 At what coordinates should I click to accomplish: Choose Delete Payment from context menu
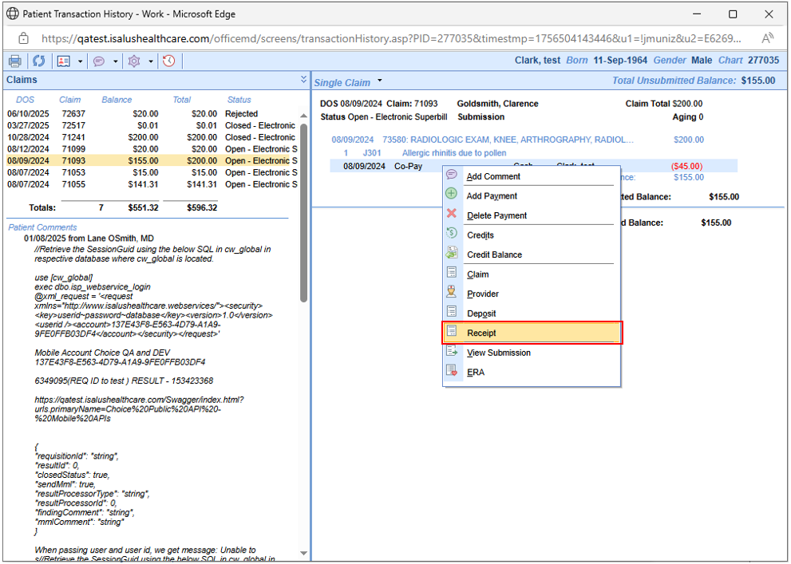[496, 215]
